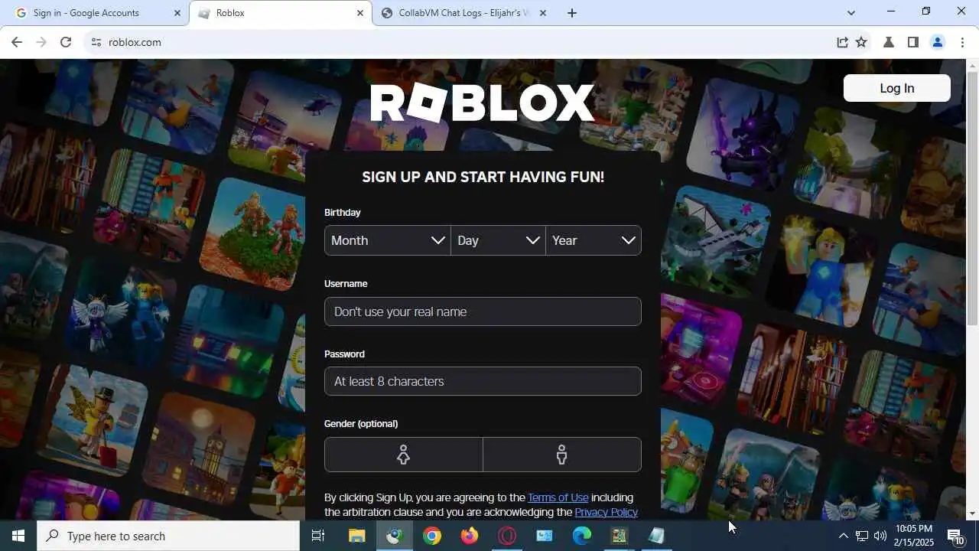Select the female gender icon

[404, 455]
